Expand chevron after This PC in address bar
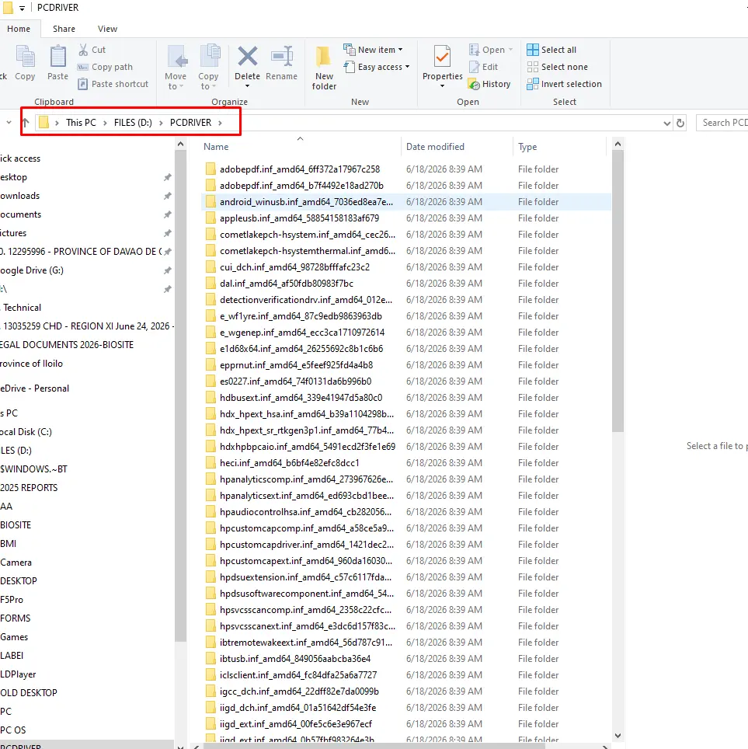Viewport: 748px width, 749px height. click(x=105, y=123)
